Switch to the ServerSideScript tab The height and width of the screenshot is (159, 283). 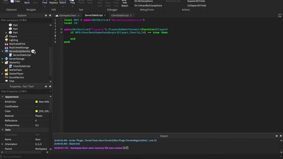pyautogui.click(x=94, y=15)
